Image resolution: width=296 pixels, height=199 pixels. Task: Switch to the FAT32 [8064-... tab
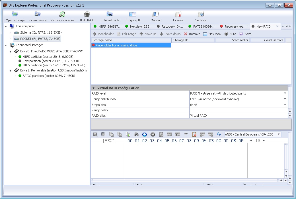tap(202, 26)
